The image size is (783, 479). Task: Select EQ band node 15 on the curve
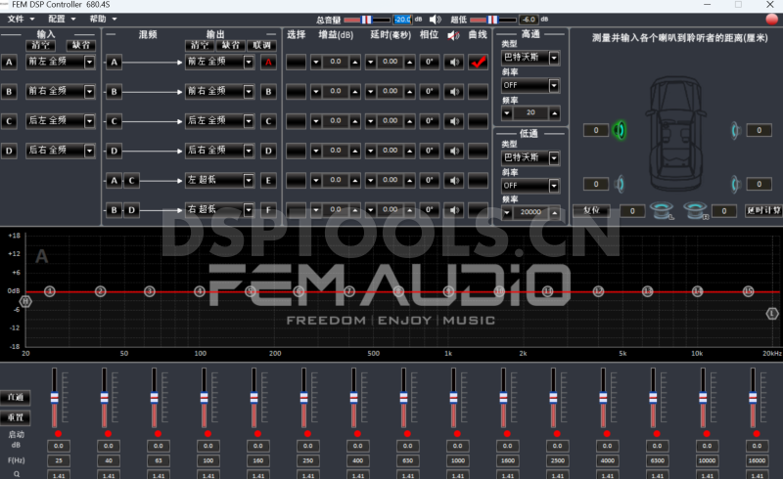(x=748, y=291)
